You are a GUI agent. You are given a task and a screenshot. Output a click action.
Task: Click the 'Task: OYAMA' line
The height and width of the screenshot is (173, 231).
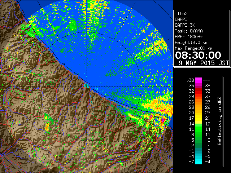(189, 31)
